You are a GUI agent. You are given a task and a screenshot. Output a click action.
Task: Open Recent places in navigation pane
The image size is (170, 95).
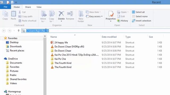tap(15, 50)
